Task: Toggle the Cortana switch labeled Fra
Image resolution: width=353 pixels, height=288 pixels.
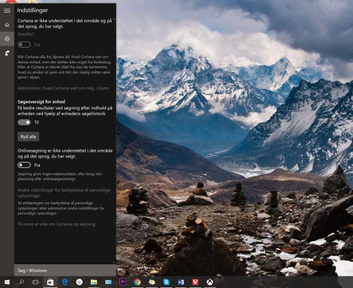Action: coord(24,45)
